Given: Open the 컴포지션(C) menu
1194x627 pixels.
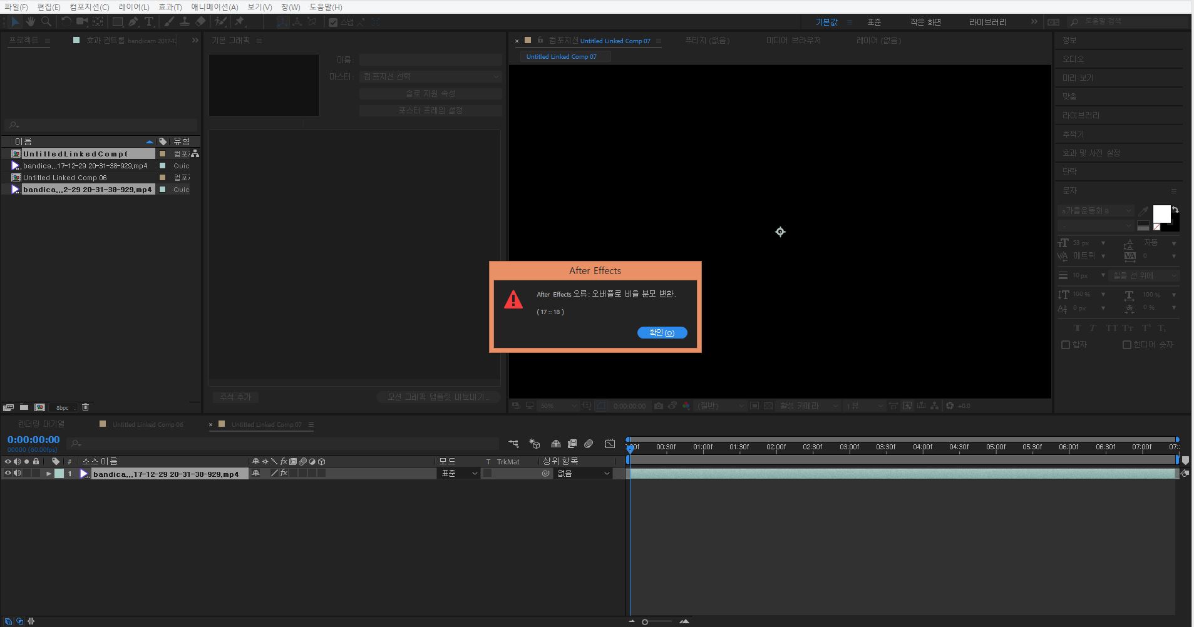Looking at the screenshot, I should (89, 7).
